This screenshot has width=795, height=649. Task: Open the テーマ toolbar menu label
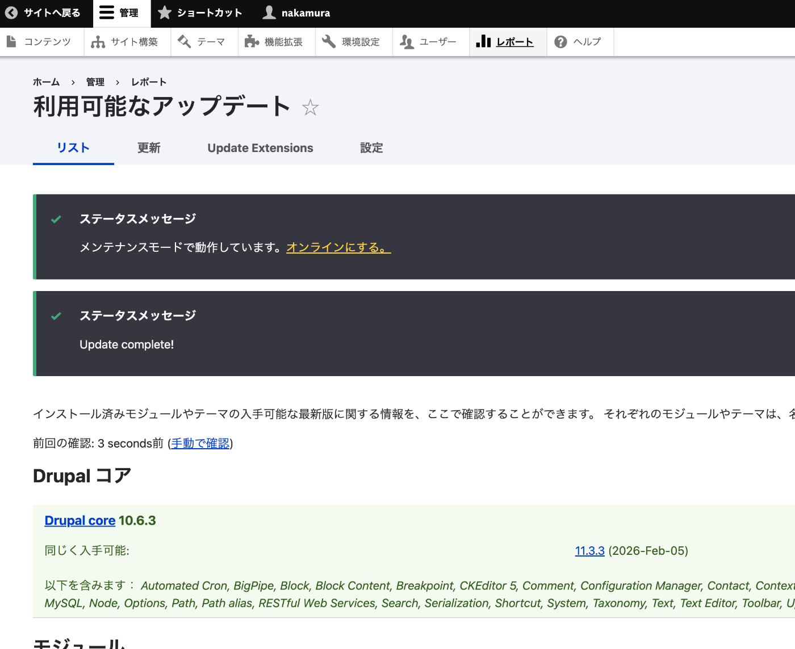pyautogui.click(x=211, y=42)
